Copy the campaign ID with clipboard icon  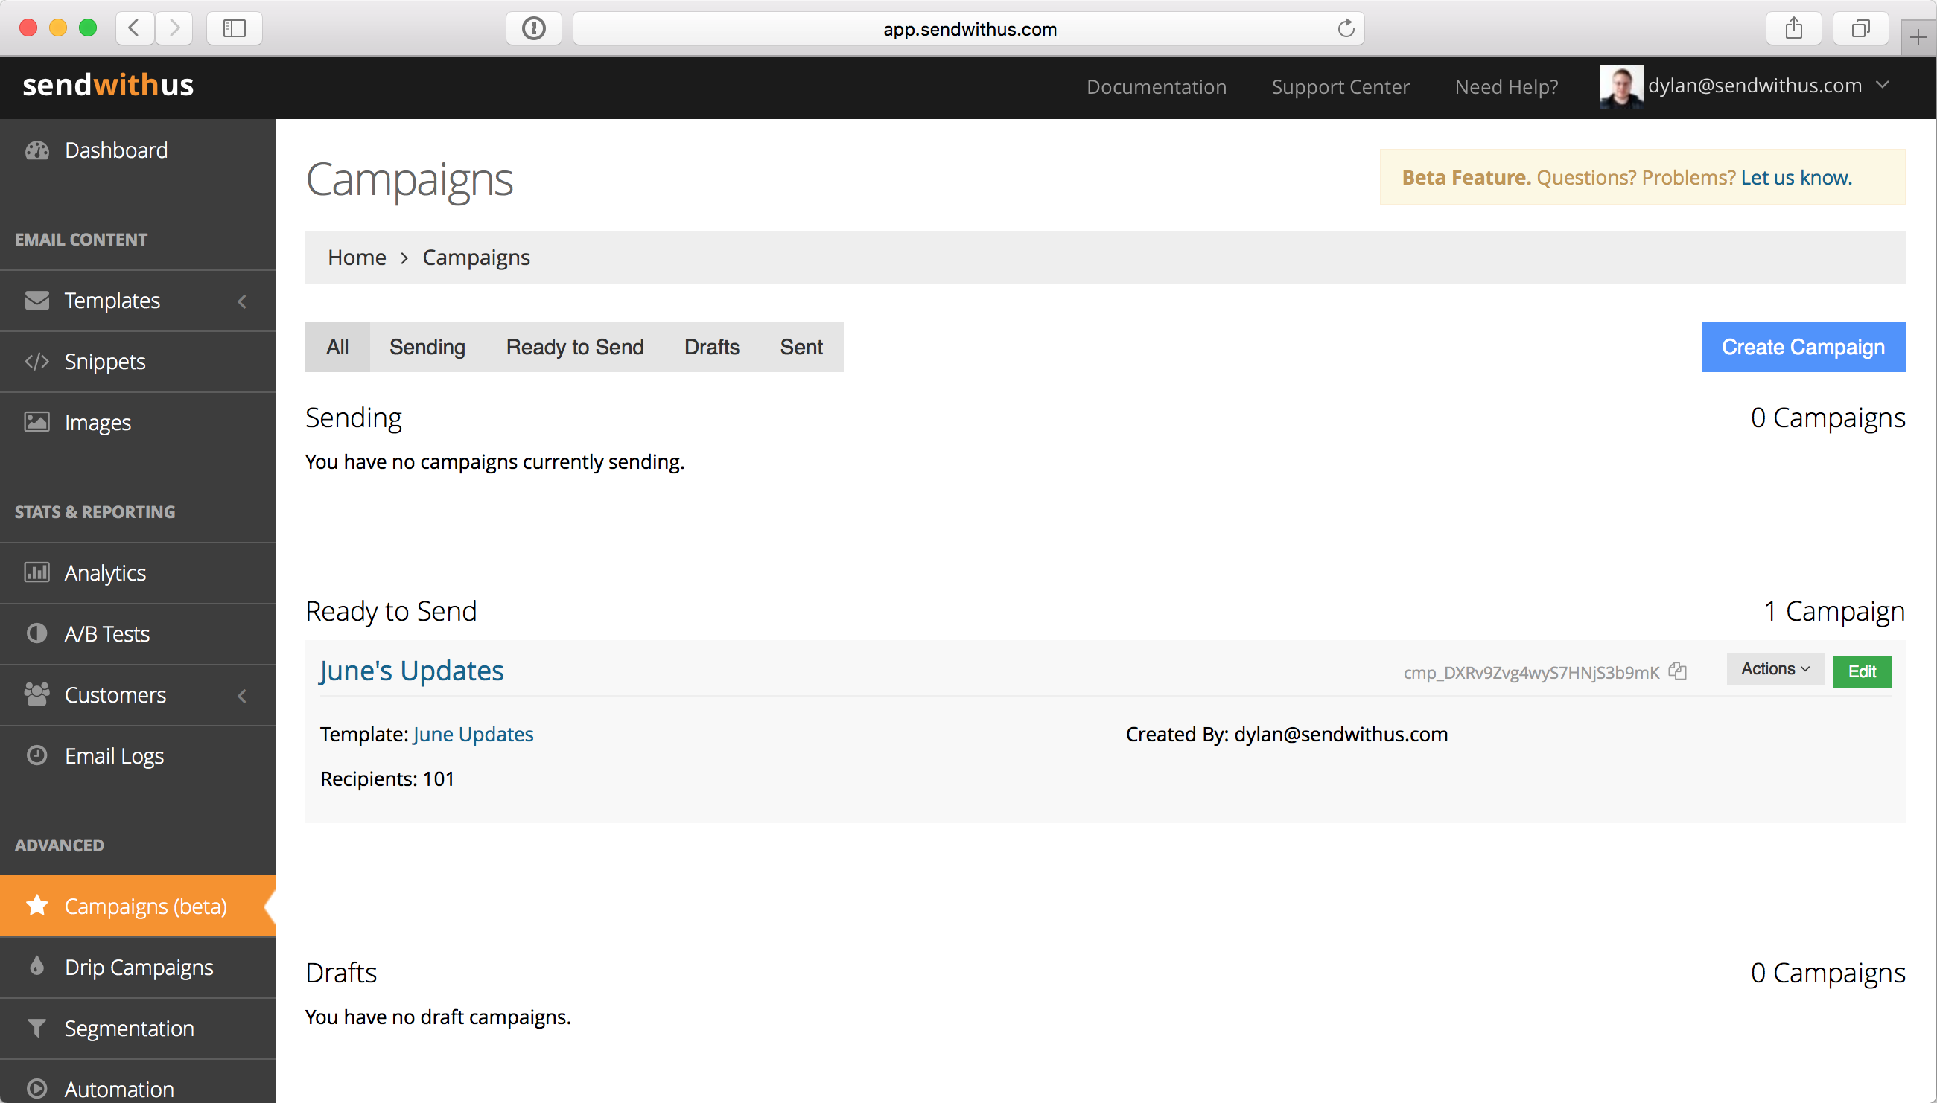pos(1677,671)
